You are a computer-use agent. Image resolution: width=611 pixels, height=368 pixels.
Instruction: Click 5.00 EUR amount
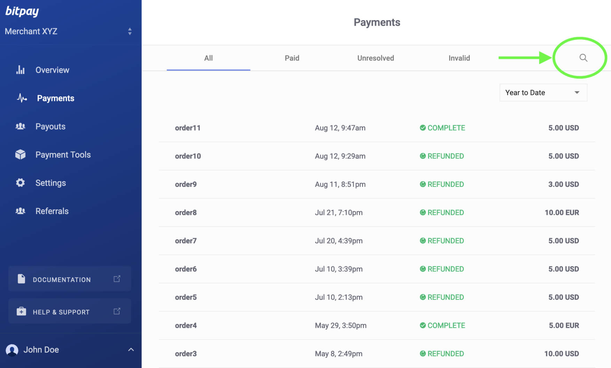pos(564,325)
